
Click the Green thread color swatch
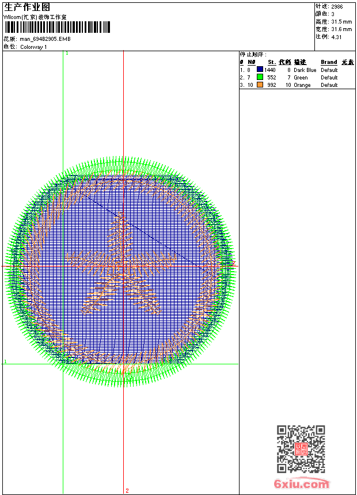260,77
